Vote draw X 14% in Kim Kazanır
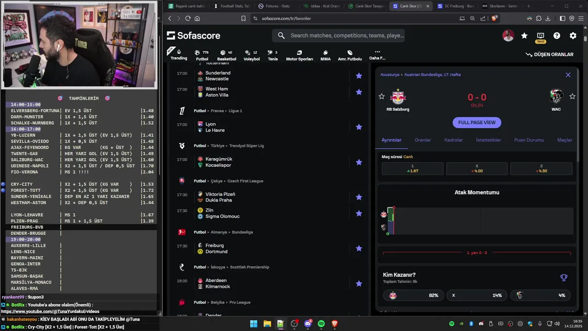Viewport: 588px width, 331px height. [476, 295]
